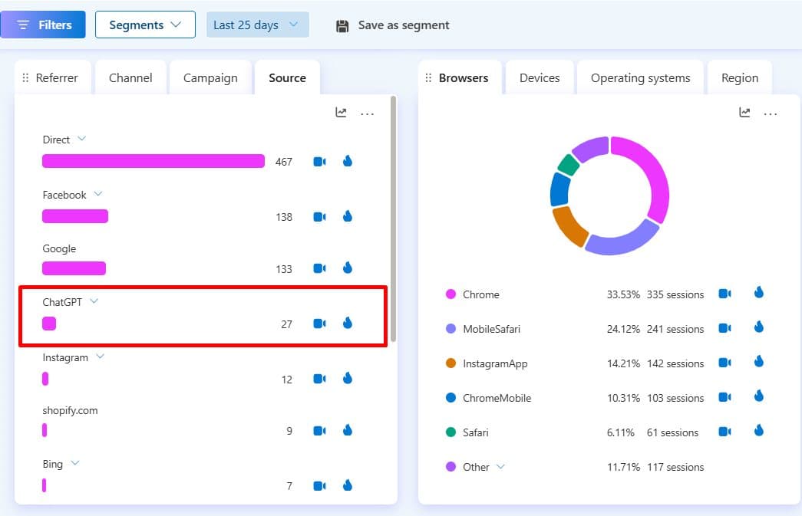Expand the Instagram source row

click(101, 357)
